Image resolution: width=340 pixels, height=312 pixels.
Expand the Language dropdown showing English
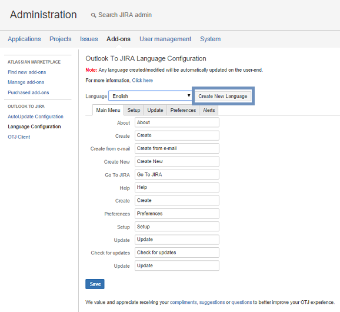pyautogui.click(x=150, y=96)
